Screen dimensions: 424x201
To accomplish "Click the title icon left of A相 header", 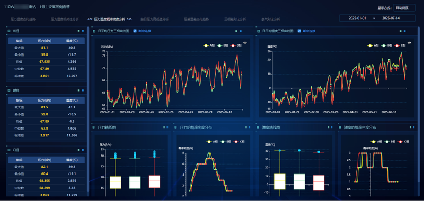I will pos(9,31).
